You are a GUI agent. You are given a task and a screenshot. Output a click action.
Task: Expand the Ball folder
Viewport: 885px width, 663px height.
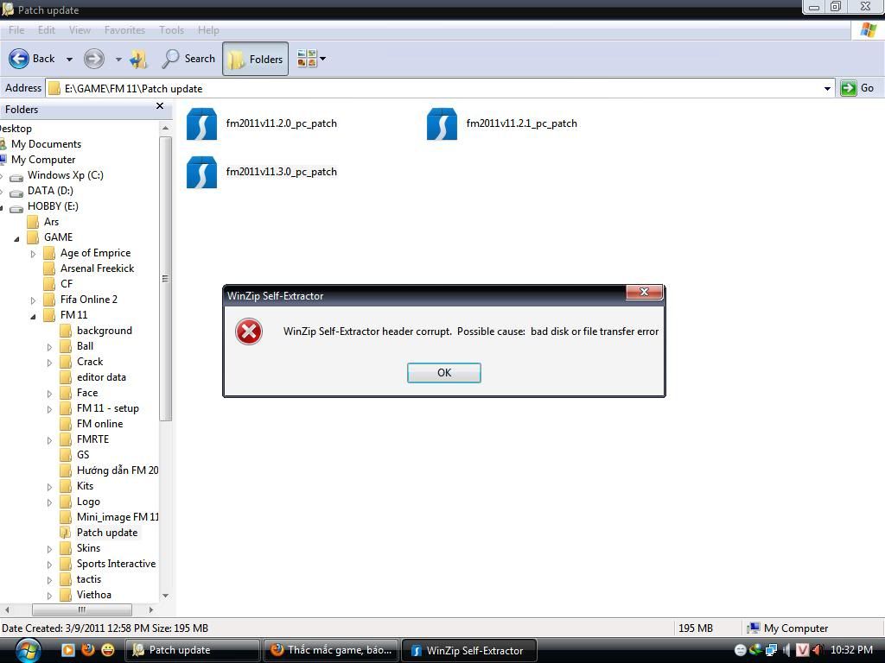(49, 347)
